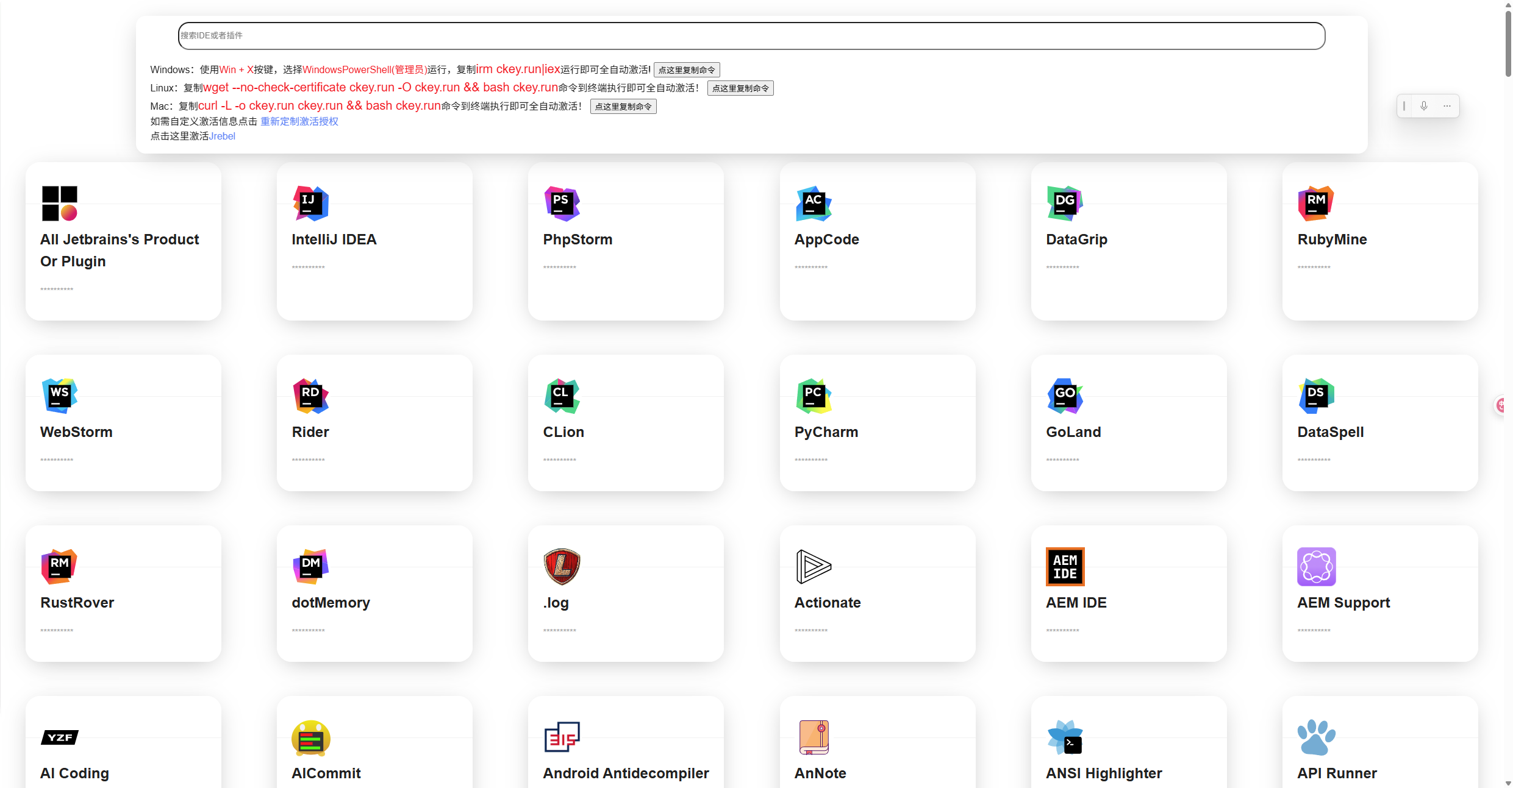Click the PyCharm title text
The image size is (1513, 788).
(x=826, y=432)
